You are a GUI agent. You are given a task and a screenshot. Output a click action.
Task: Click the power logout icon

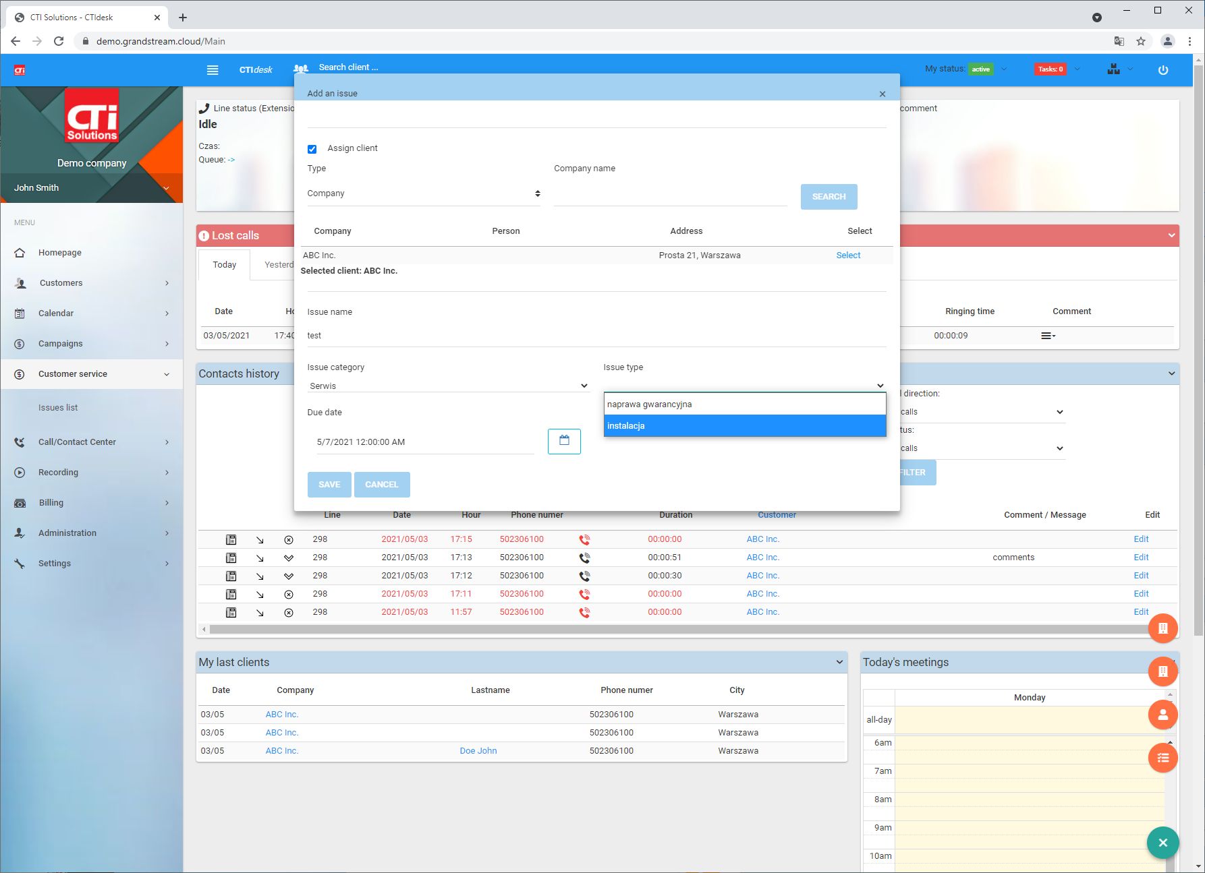click(x=1163, y=69)
